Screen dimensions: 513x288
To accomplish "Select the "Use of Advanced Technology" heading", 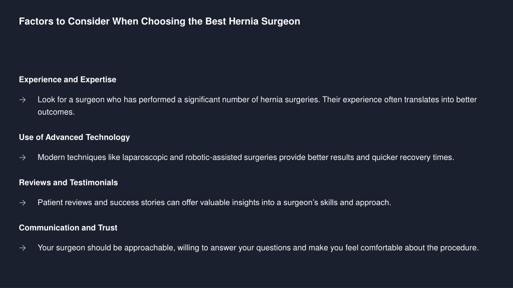I will [74, 137].
